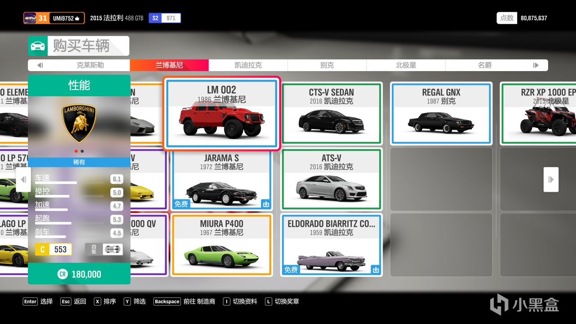
Task: Click the crown icon beside UMi9752
Action: tap(77, 18)
